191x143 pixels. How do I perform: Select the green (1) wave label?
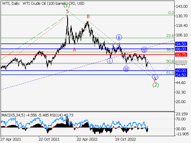67,6
